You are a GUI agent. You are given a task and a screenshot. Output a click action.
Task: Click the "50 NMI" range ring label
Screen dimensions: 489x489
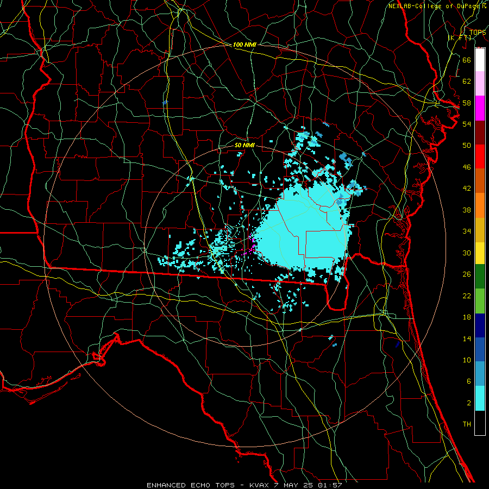point(244,145)
